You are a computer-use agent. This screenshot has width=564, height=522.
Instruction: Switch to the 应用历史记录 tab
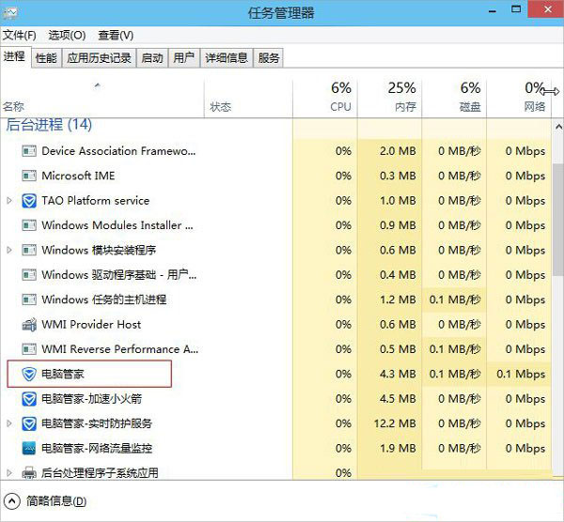pos(99,58)
